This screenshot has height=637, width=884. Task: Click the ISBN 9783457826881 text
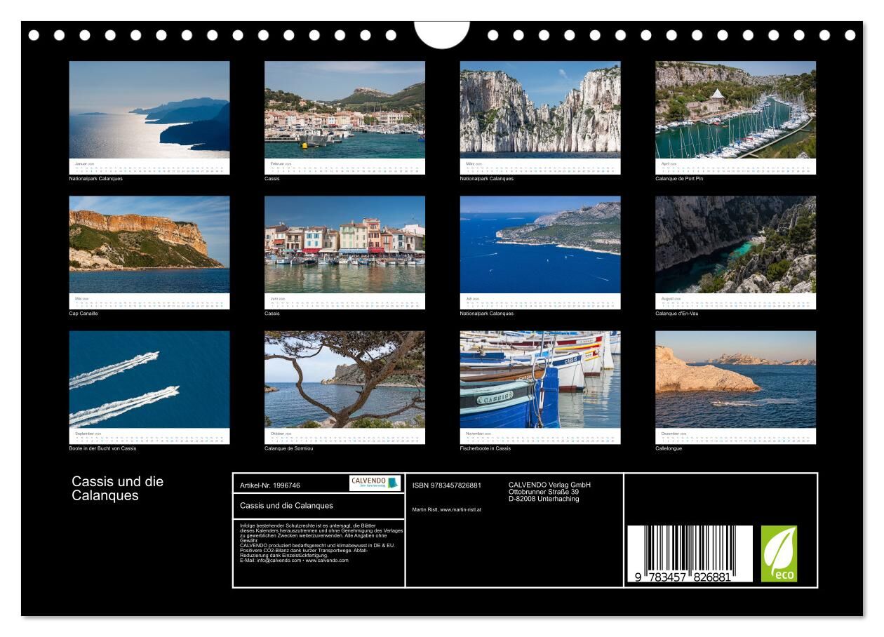pos(446,485)
